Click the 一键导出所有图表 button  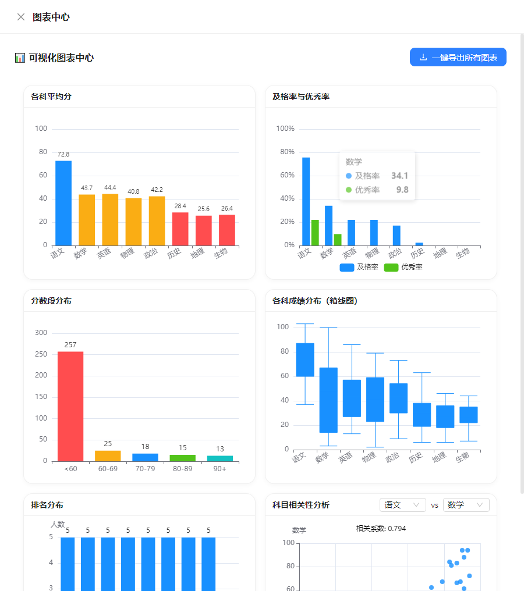tap(458, 57)
